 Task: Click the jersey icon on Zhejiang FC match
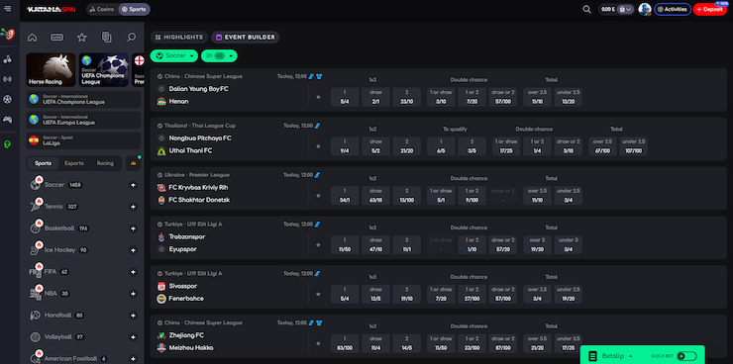tap(320, 322)
